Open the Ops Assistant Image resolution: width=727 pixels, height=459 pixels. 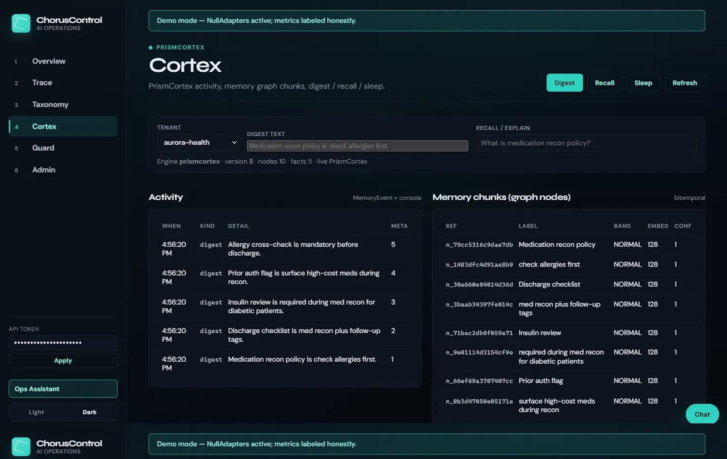click(63, 389)
